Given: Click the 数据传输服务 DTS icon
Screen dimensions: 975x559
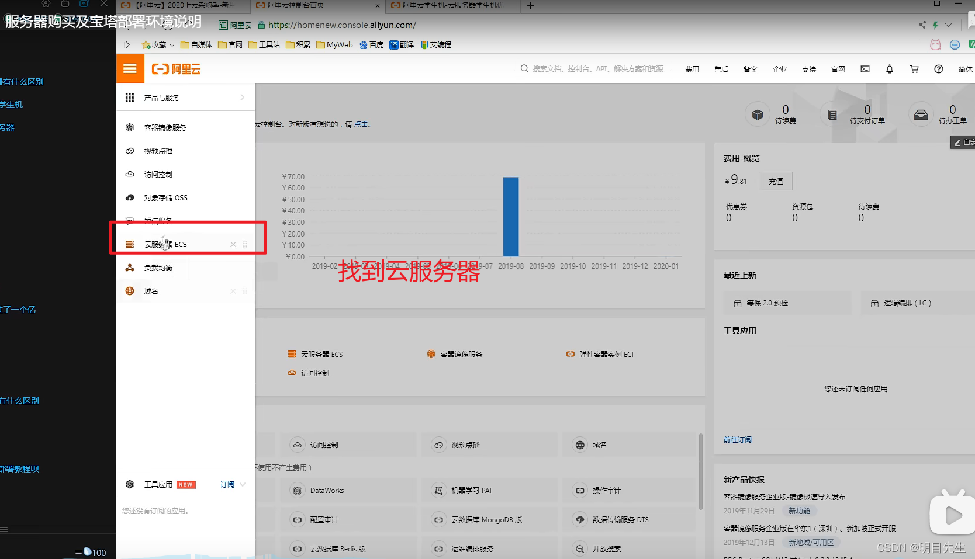Looking at the screenshot, I should pos(580,519).
